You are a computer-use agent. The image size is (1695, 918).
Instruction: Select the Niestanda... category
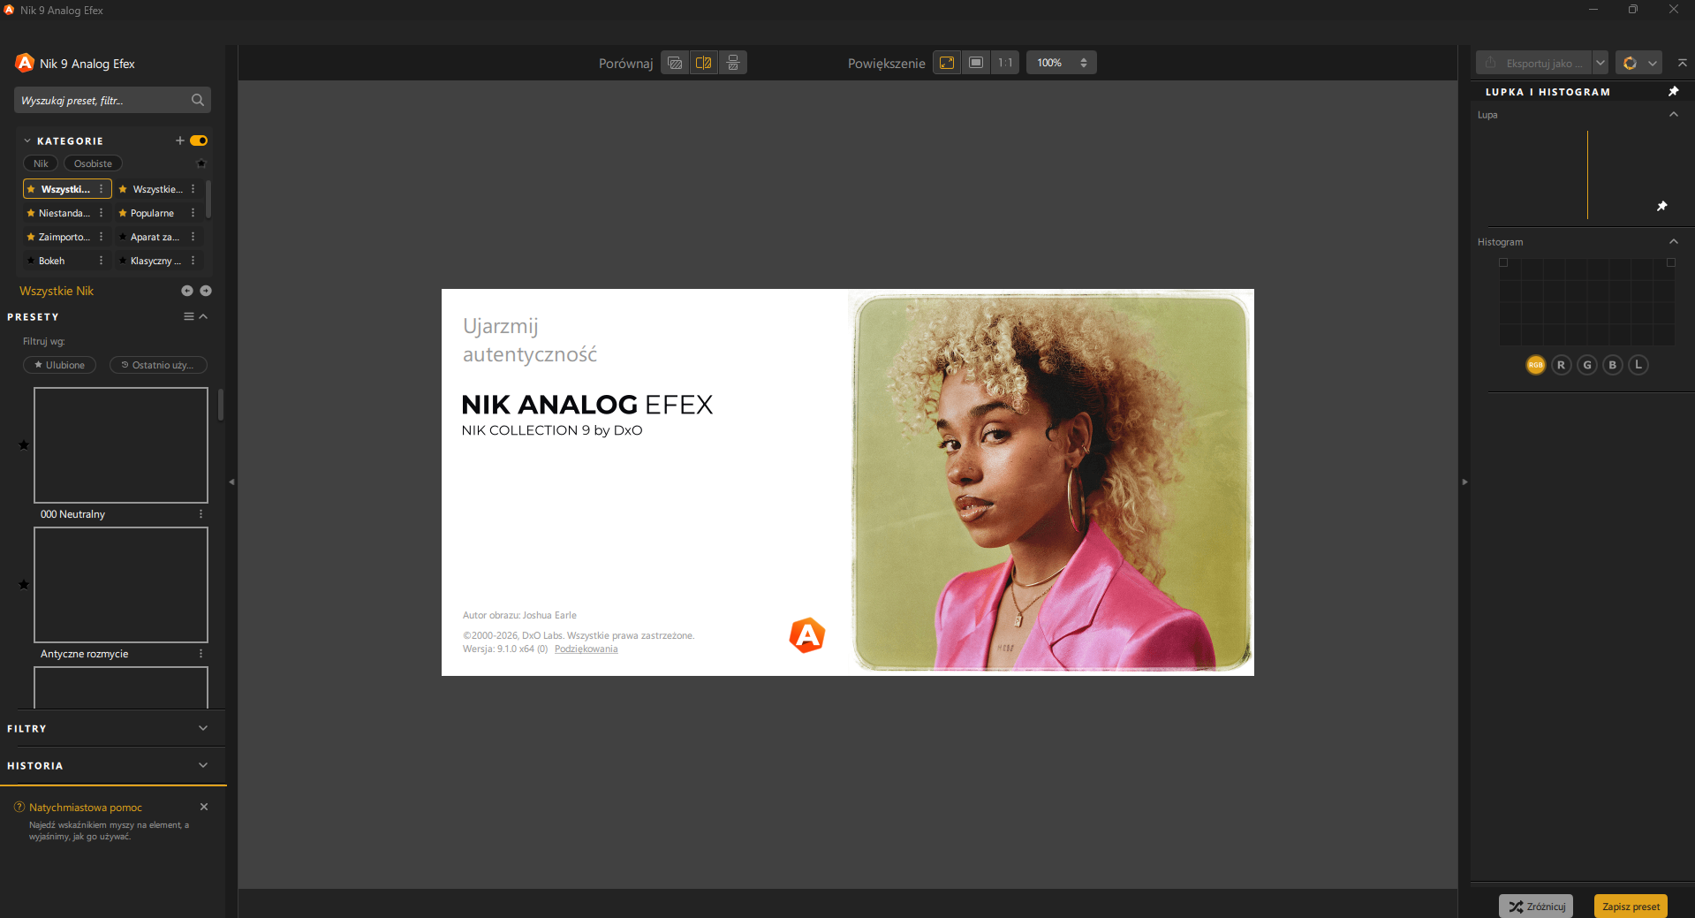[x=64, y=213]
